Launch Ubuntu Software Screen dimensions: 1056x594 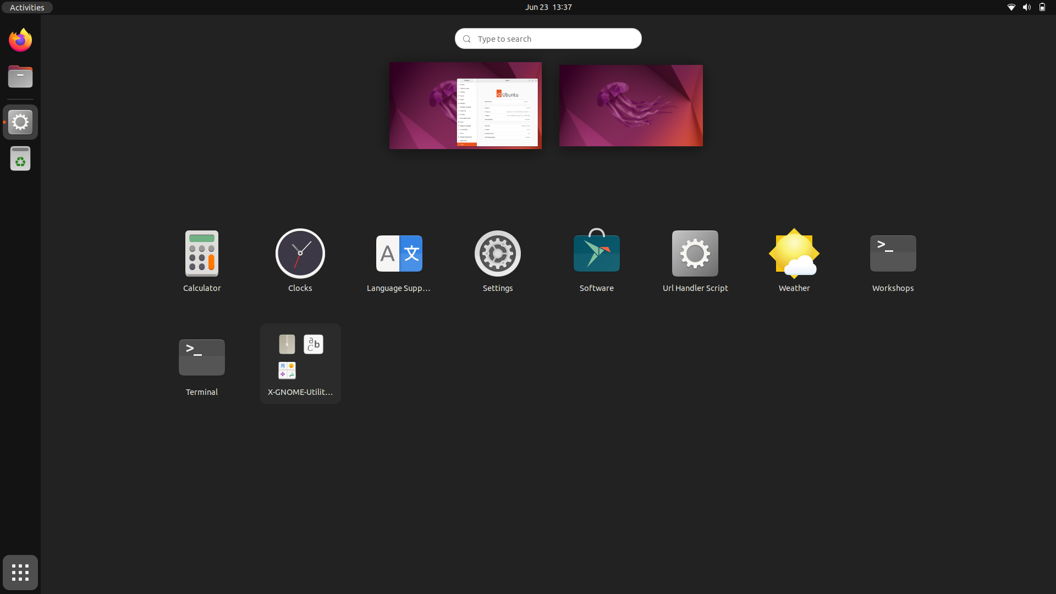(x=596, y=253)
